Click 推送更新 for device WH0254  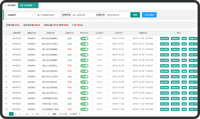click(164, 44)
